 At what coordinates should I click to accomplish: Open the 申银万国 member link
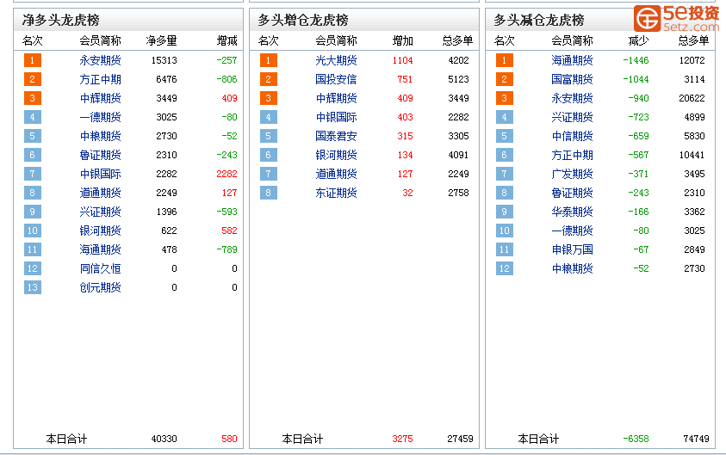coord(573,250)
